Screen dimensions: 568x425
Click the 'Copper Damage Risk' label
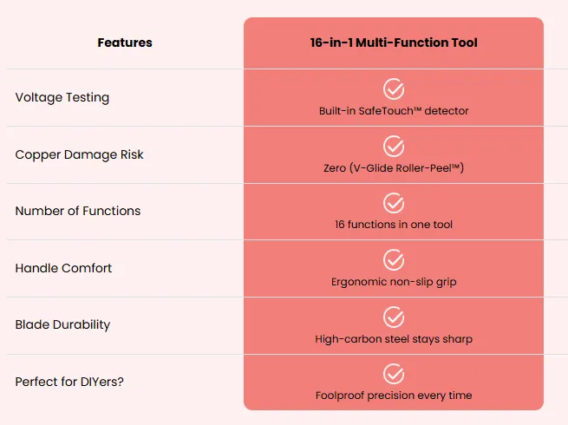79,154
